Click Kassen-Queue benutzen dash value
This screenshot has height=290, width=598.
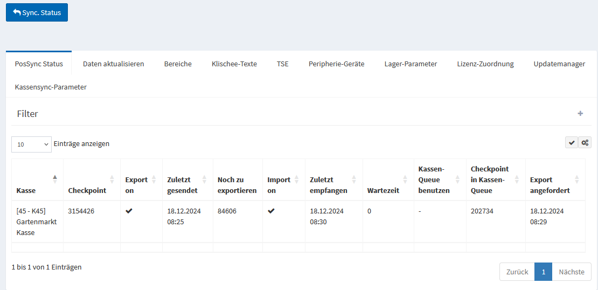pyautogui.click(x=420, y=211)
